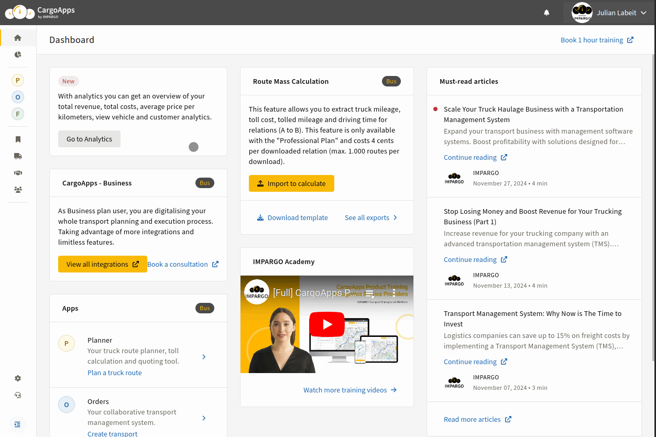Click the Bus badge on Apps card
Image resolution: width=656 pixels, height=437 pixels.
(205, 308)
